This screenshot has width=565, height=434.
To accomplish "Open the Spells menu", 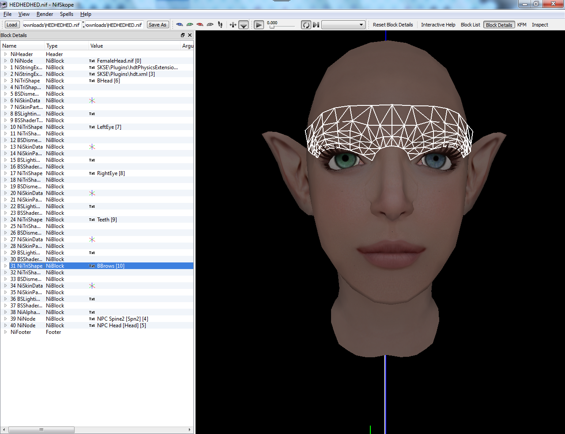I will click(x=67, y=14).
